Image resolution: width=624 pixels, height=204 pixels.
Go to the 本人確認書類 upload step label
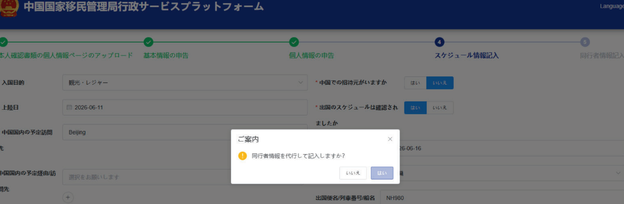[x=66, y=55]
